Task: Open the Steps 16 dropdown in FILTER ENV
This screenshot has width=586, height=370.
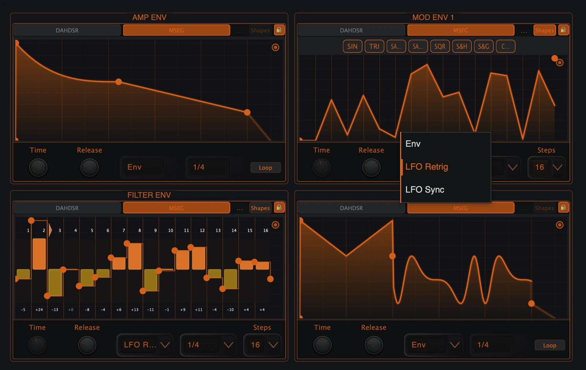Action: (262, 345)
